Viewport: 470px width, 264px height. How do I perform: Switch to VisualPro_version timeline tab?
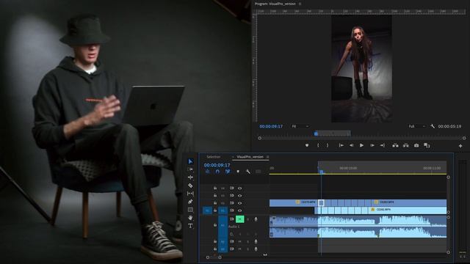(250, 157)
